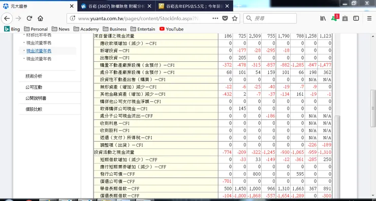Image resolution: width=376 pixels, height=201 pixels.
Task: Select 購置不動產廠房設備（含預付）-CFI row label
Action: tap(137, 65)
